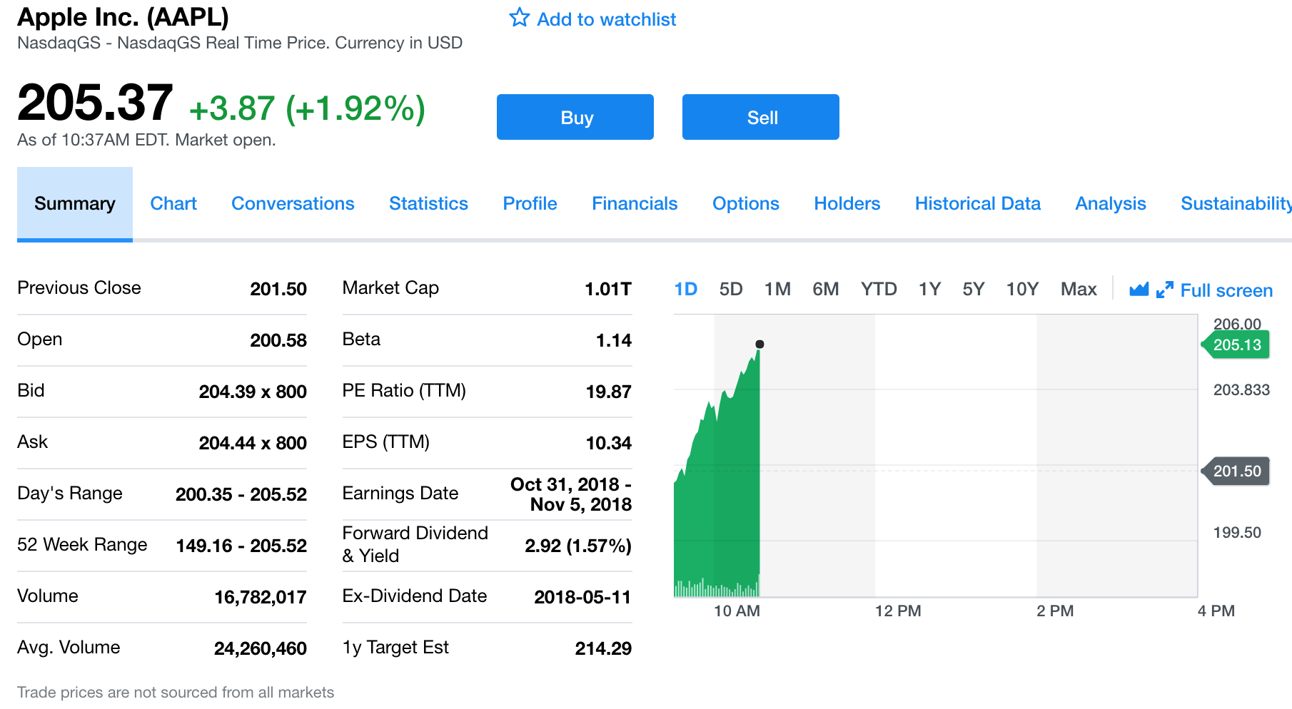Click the Add to watchlist star icon
1292x709 pixels.
(520, 18)
